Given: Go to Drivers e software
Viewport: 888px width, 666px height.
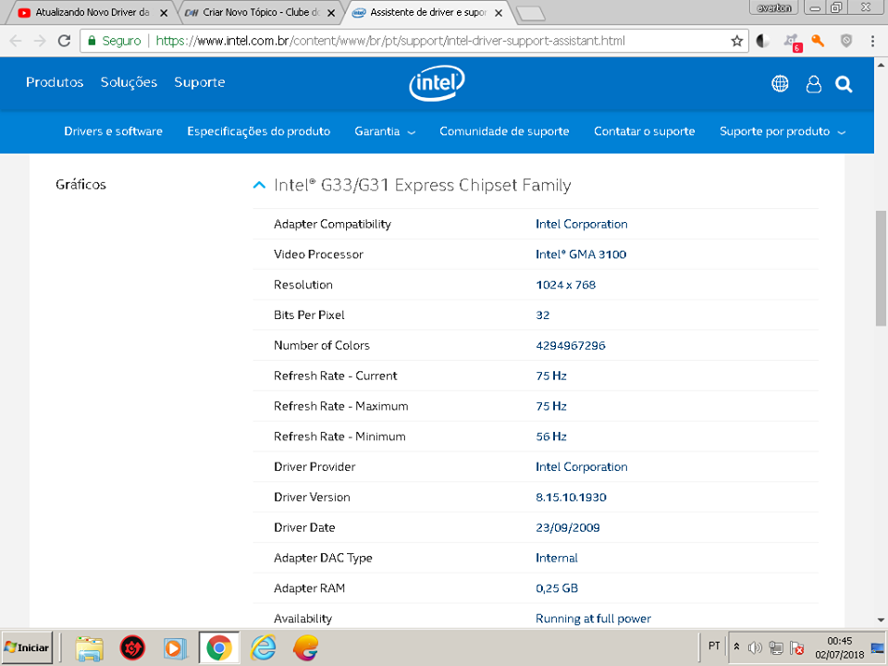Looking at the screenshot, I should point(113,131).
